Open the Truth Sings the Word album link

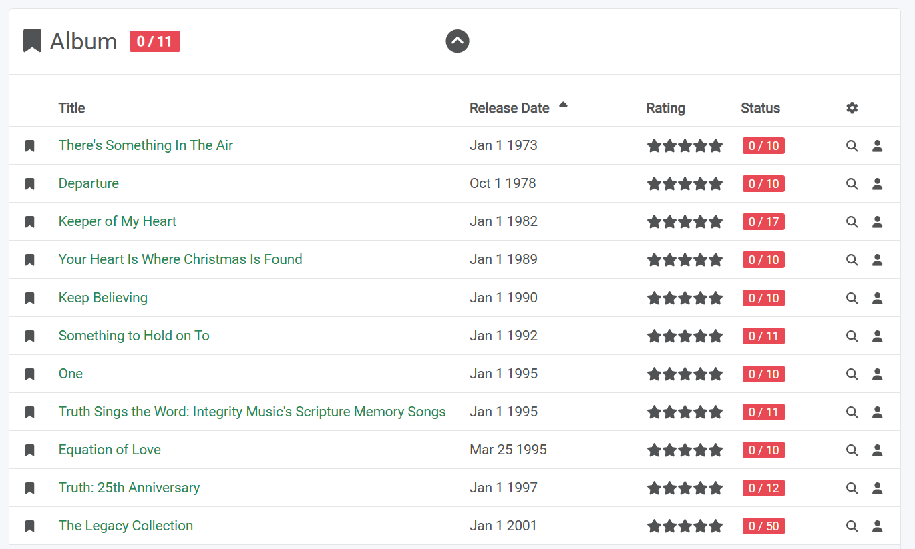[x=252, y=412]
